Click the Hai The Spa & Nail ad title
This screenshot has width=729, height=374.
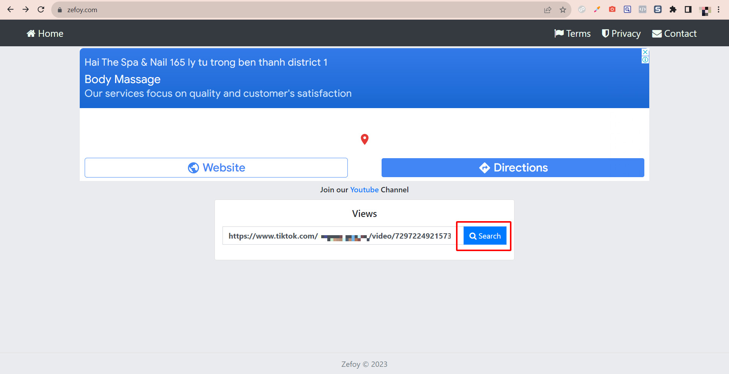[206, 62]
